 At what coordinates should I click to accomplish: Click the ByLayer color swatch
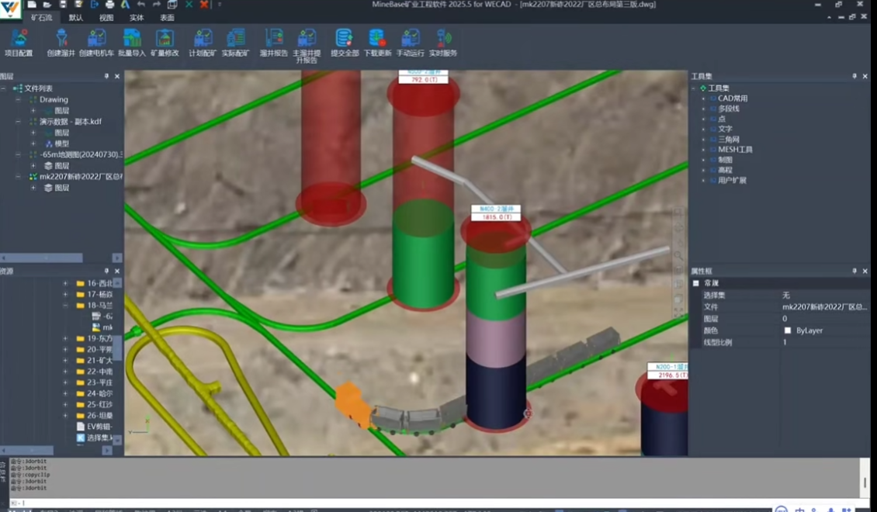pos(788,330)
